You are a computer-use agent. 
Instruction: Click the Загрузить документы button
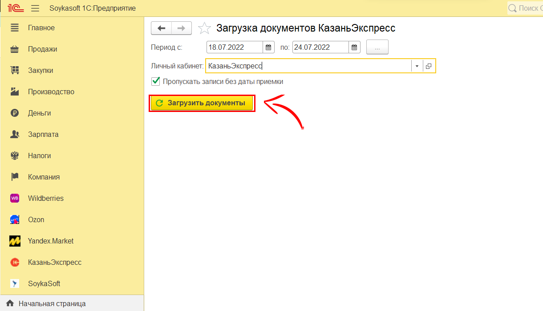[x=202, y=103]
